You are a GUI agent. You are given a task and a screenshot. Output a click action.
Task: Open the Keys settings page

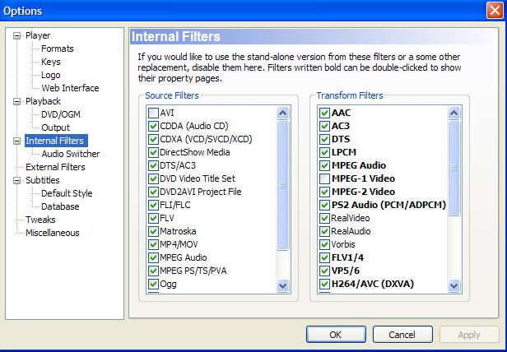51,62
